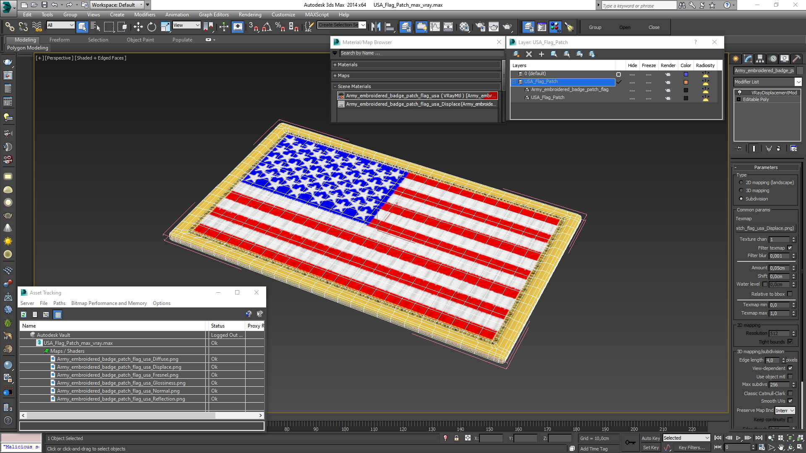Toggle Angle Snap

point(267,27)
